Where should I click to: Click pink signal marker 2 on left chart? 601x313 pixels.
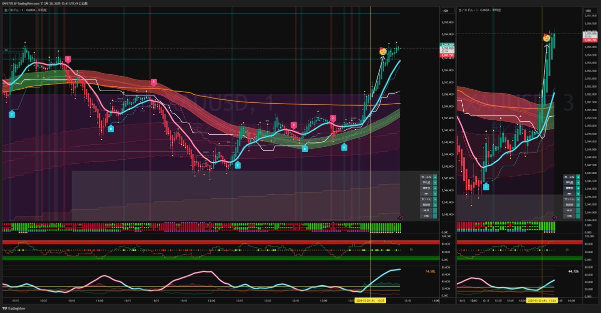click(x=333, y=118)
